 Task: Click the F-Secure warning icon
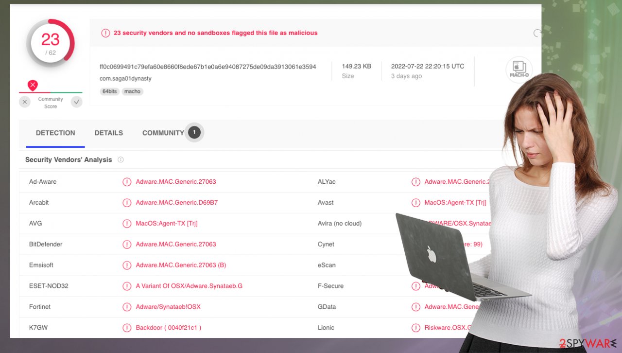coord(415,286)
